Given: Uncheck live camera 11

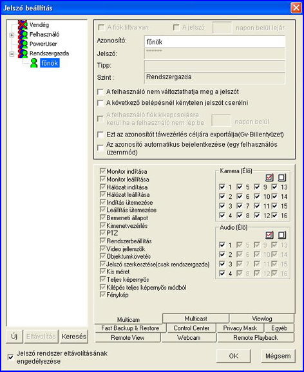Looking at the screenshot, I should tap(257, 206).
